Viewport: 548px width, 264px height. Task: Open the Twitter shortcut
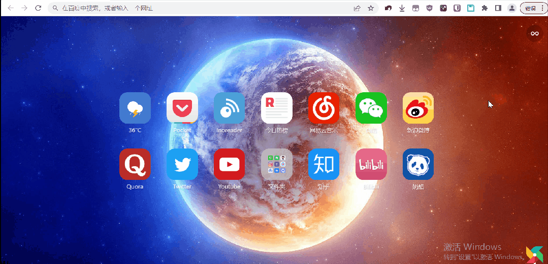point(182,164)
